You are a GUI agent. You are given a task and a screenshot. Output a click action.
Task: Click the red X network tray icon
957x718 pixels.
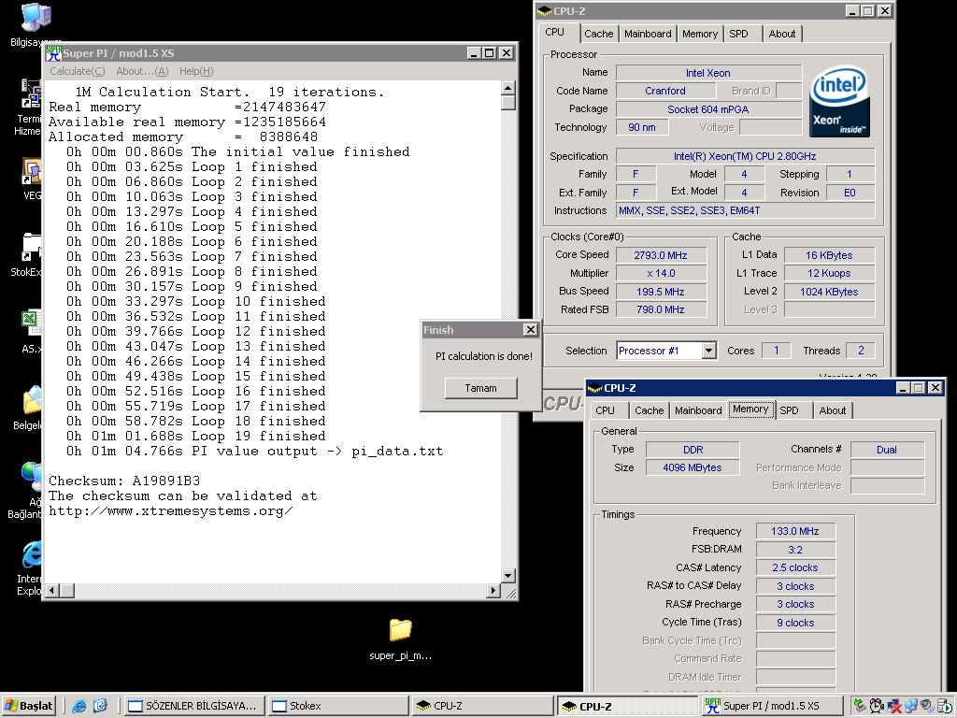click(x=894, y=706)
